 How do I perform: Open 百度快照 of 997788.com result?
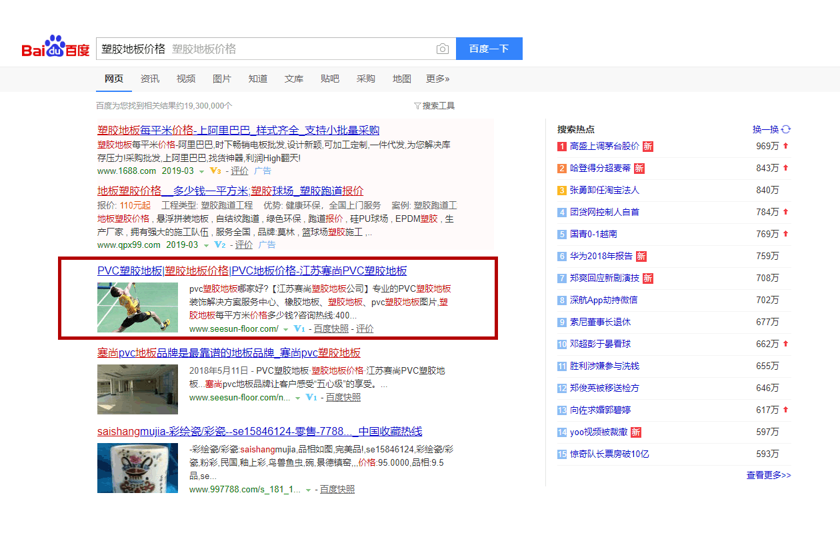[x=337, y=489]
